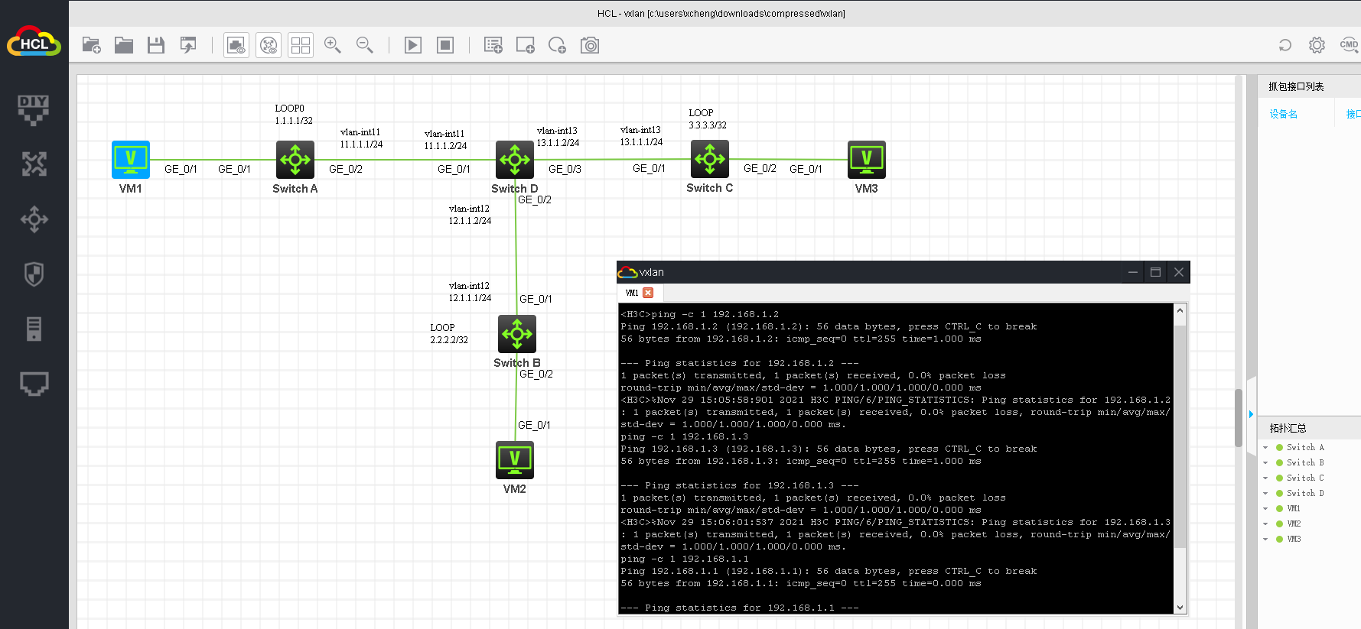Viewport: 1361px width, 629px height.
Task: Close the VM1 tab with red X
Action: [648, 293]
